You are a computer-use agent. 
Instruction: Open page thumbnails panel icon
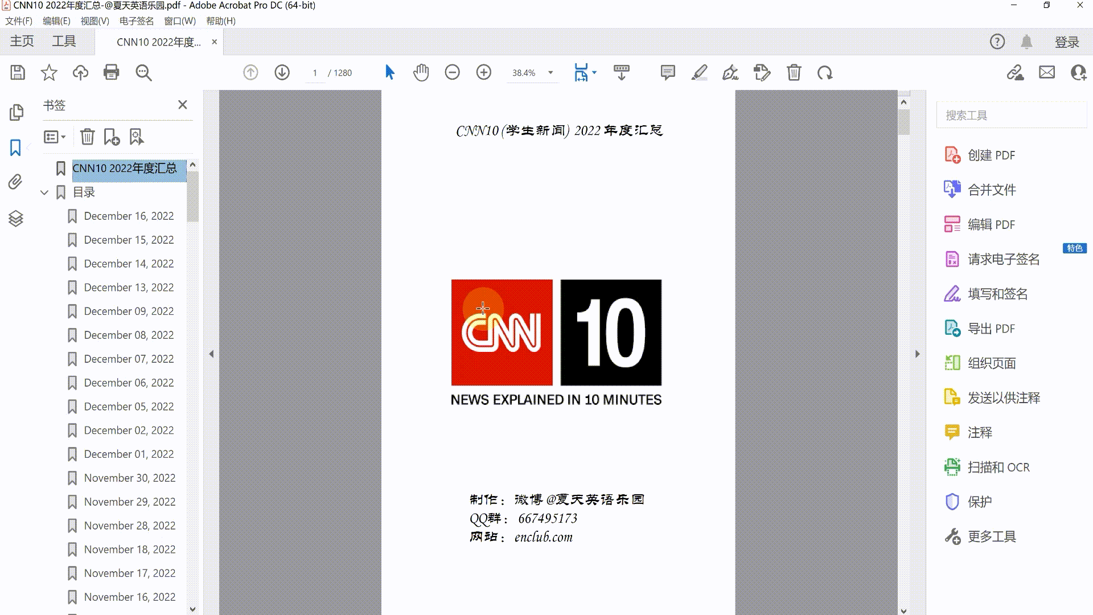[16, 112]
